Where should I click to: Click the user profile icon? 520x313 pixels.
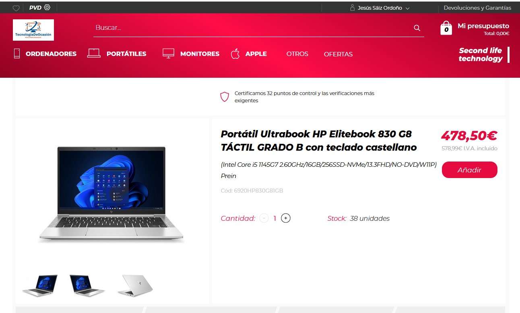tap(353, 8)
